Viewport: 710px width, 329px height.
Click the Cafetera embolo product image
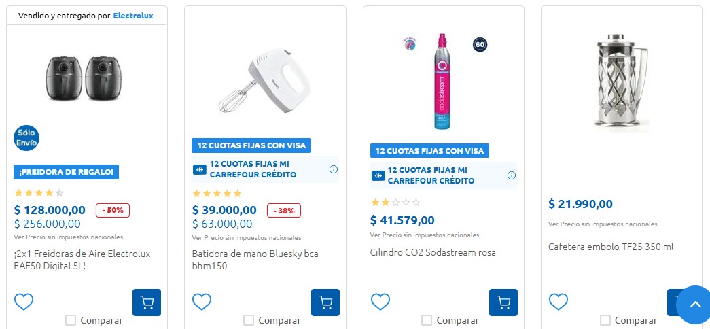click(621, 80)
